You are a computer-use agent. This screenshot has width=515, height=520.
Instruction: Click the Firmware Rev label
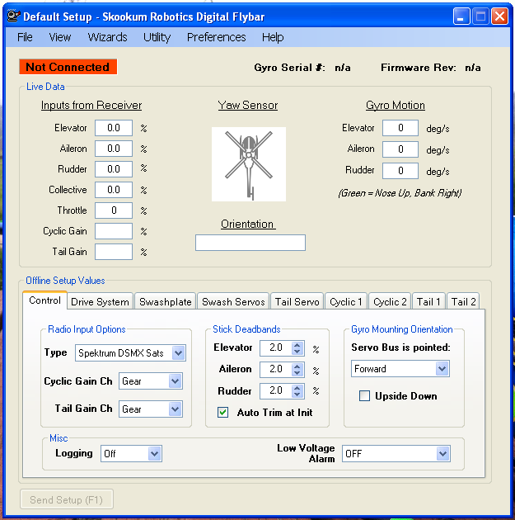(419, 68)
